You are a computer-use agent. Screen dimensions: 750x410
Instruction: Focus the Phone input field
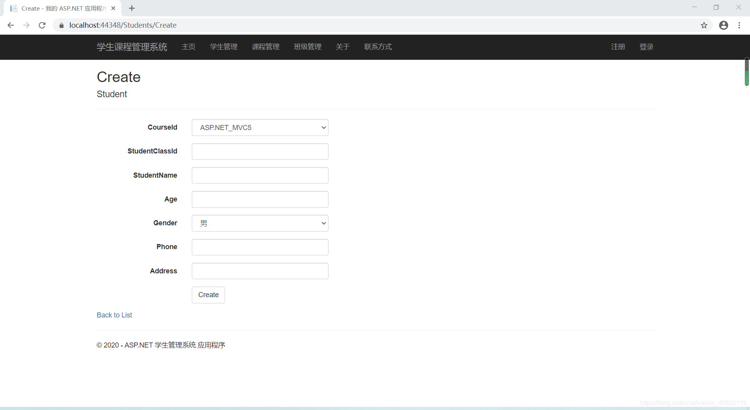pos(260,247)
